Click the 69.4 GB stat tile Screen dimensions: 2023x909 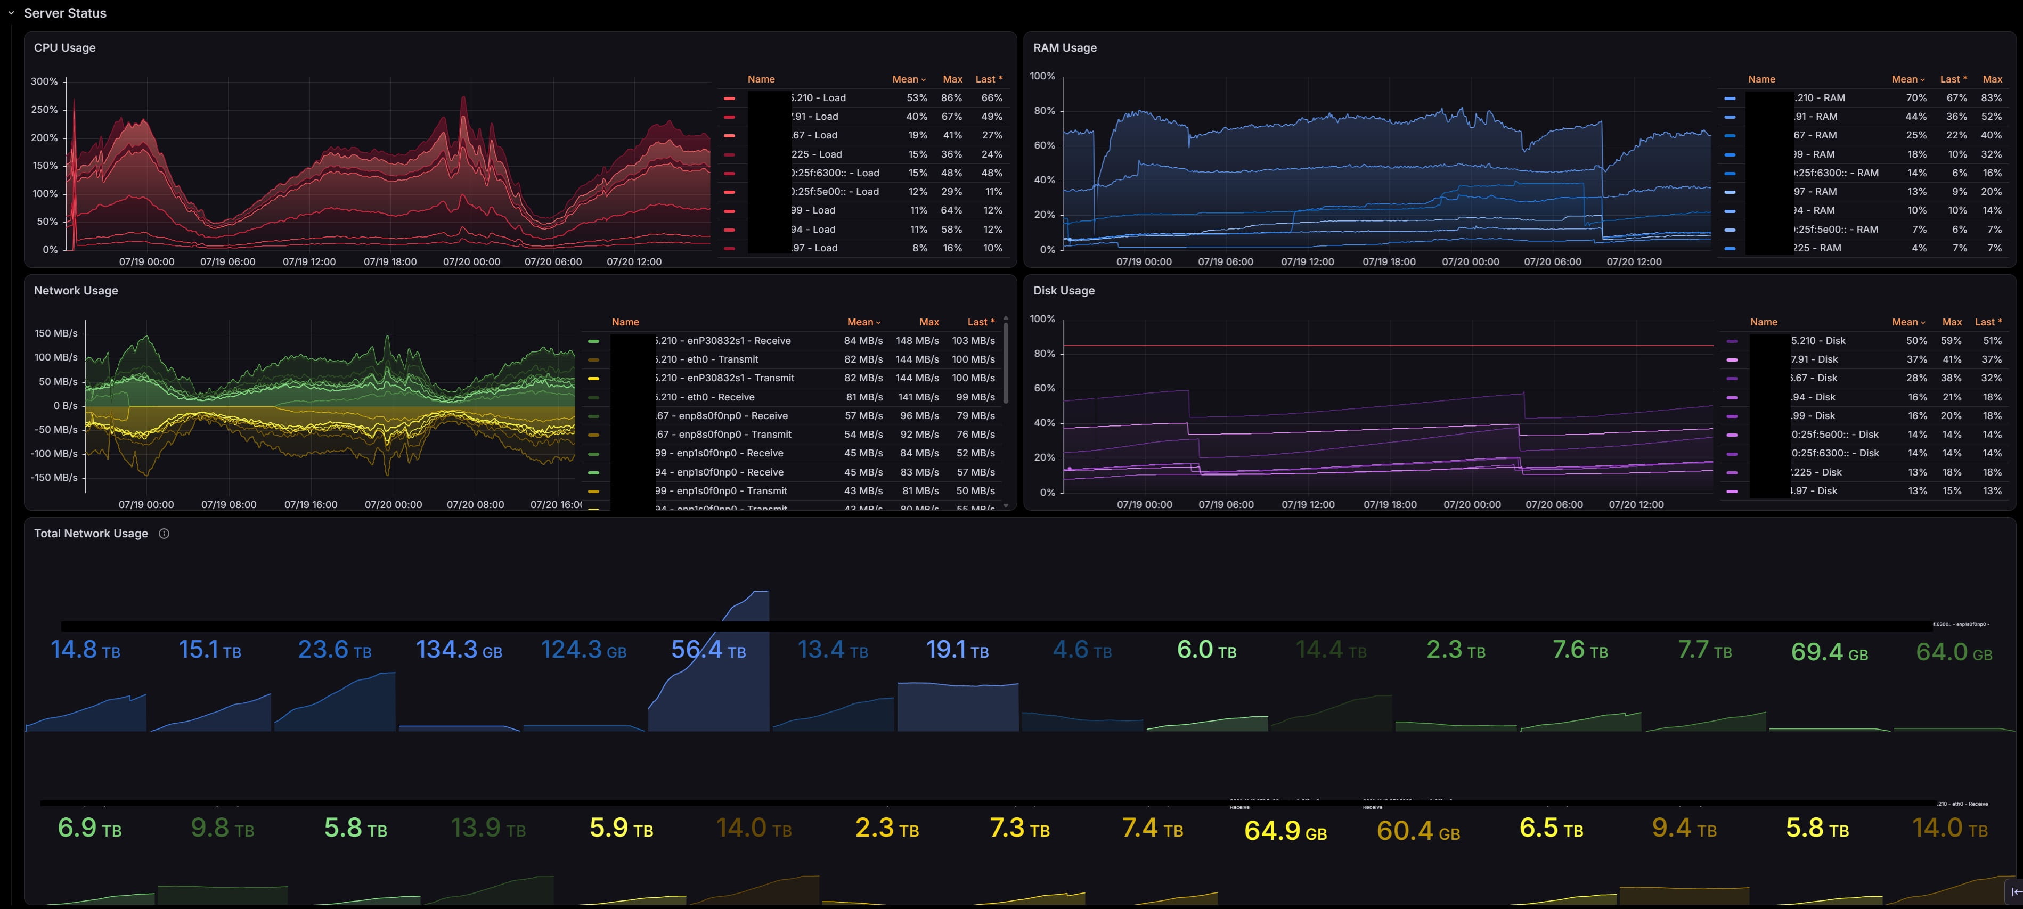(1829, 651)
